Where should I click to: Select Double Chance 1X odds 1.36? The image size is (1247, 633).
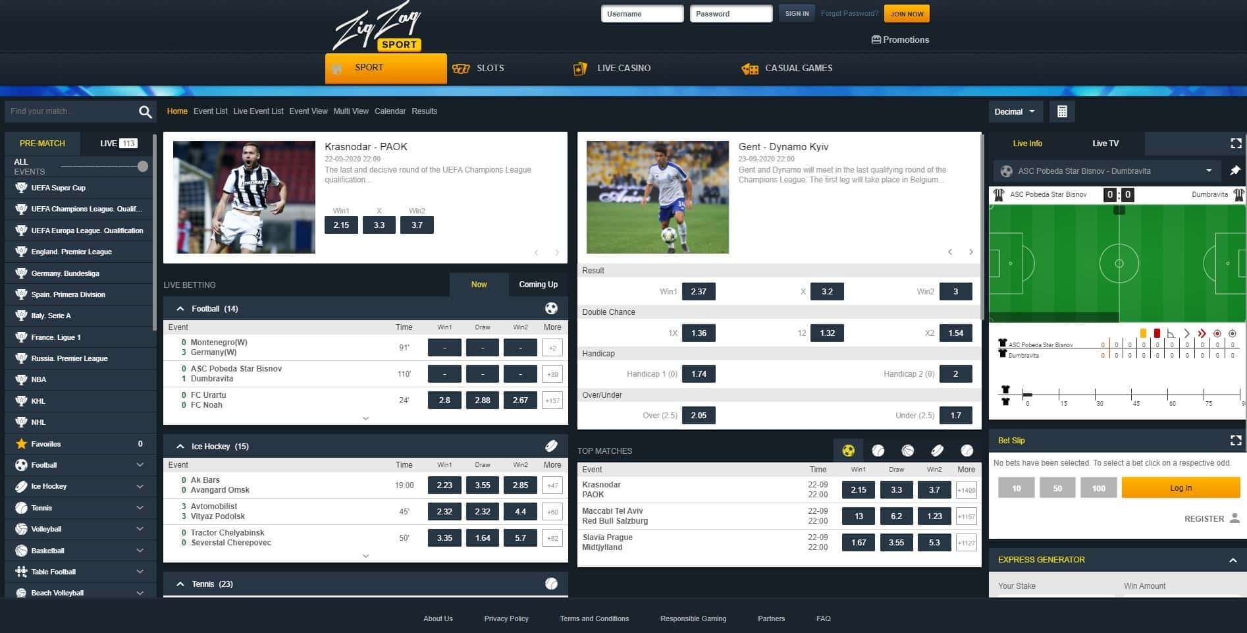pyautogui.click(x=699, y=333)
